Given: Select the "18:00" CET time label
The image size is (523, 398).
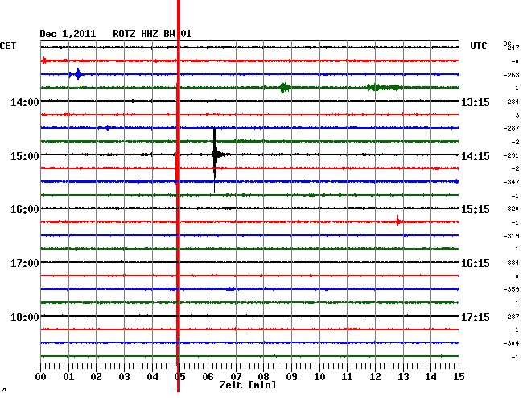Looking at the screenshot, I should pyautogui.click(x=25, y=317).
